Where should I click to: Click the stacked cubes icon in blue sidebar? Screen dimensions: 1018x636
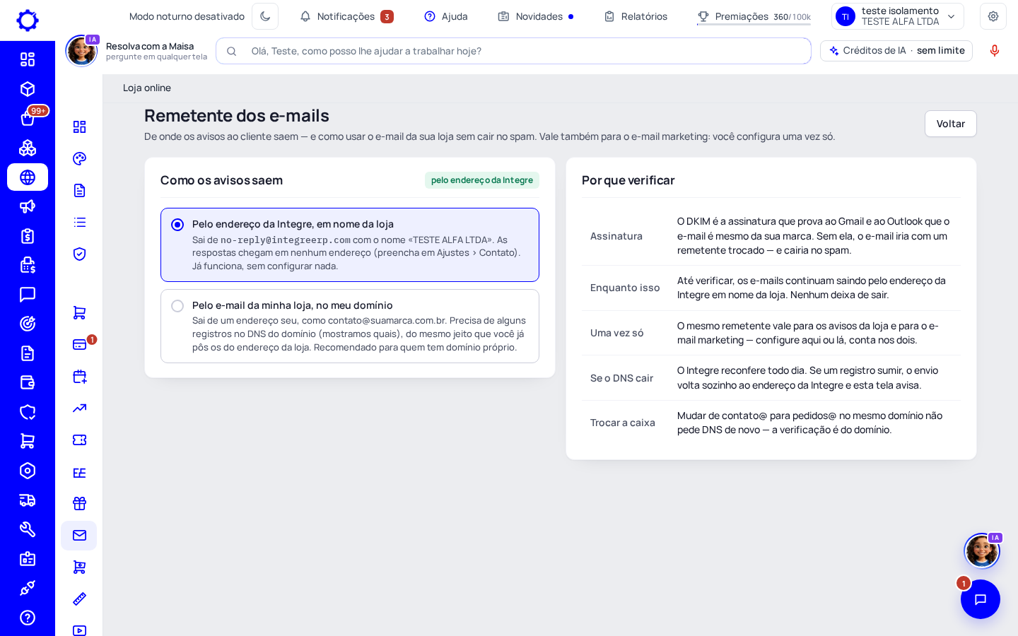(28, 148)
